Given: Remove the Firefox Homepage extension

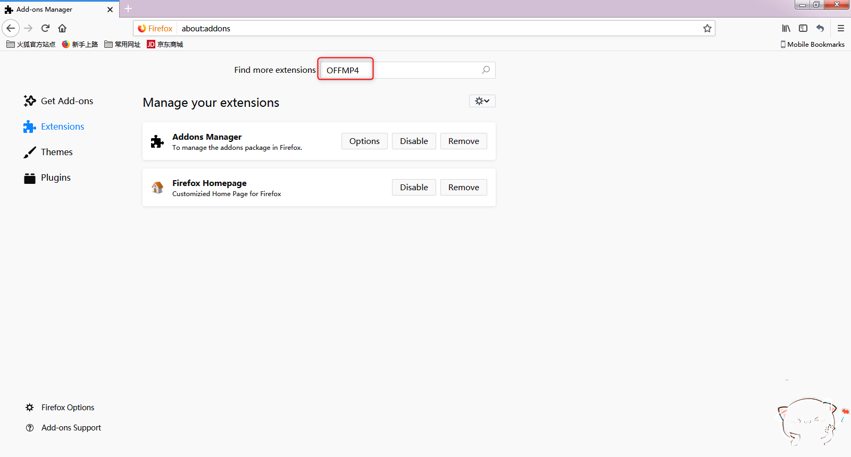Looking at the screenshot, I should [x=463, y=188].
